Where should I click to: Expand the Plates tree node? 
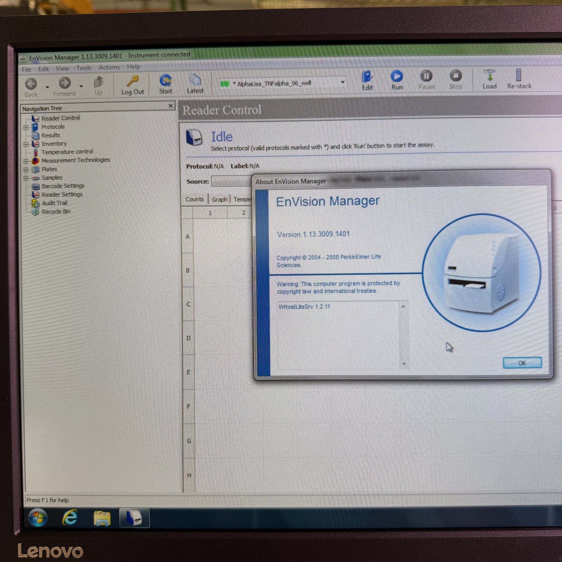coord(26,170)
